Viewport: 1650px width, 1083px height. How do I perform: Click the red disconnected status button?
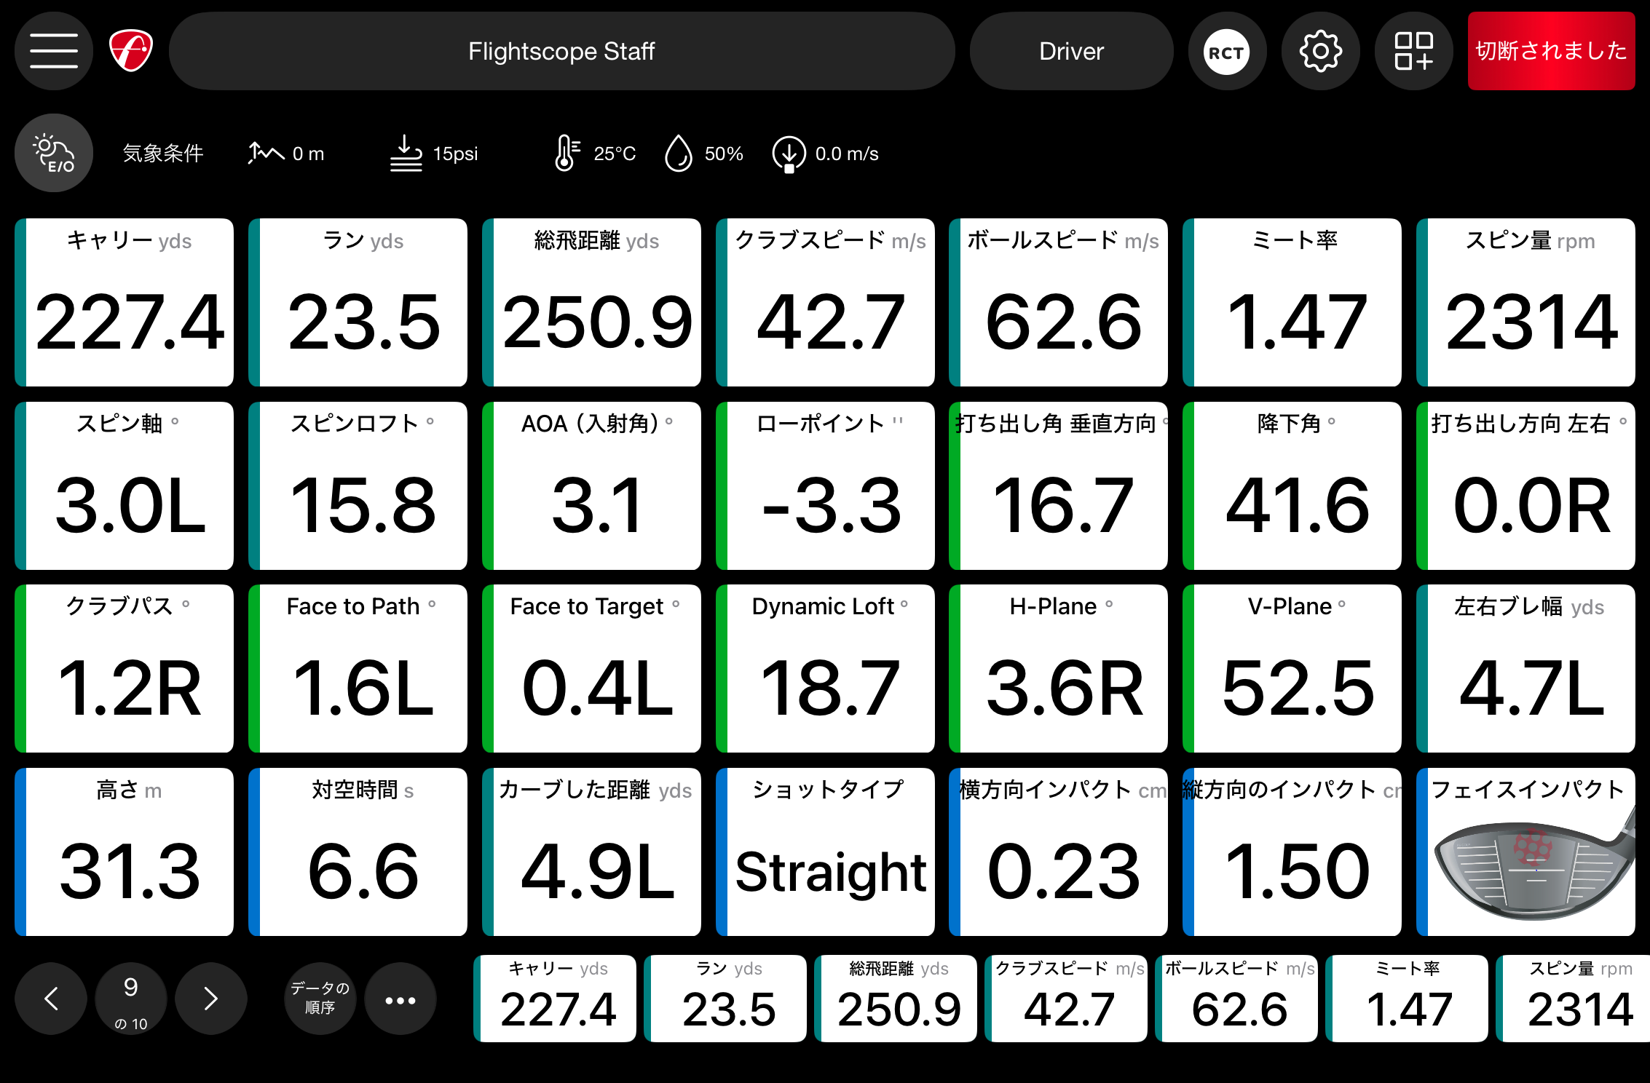pyautogui.click(x=1551, y=51)
